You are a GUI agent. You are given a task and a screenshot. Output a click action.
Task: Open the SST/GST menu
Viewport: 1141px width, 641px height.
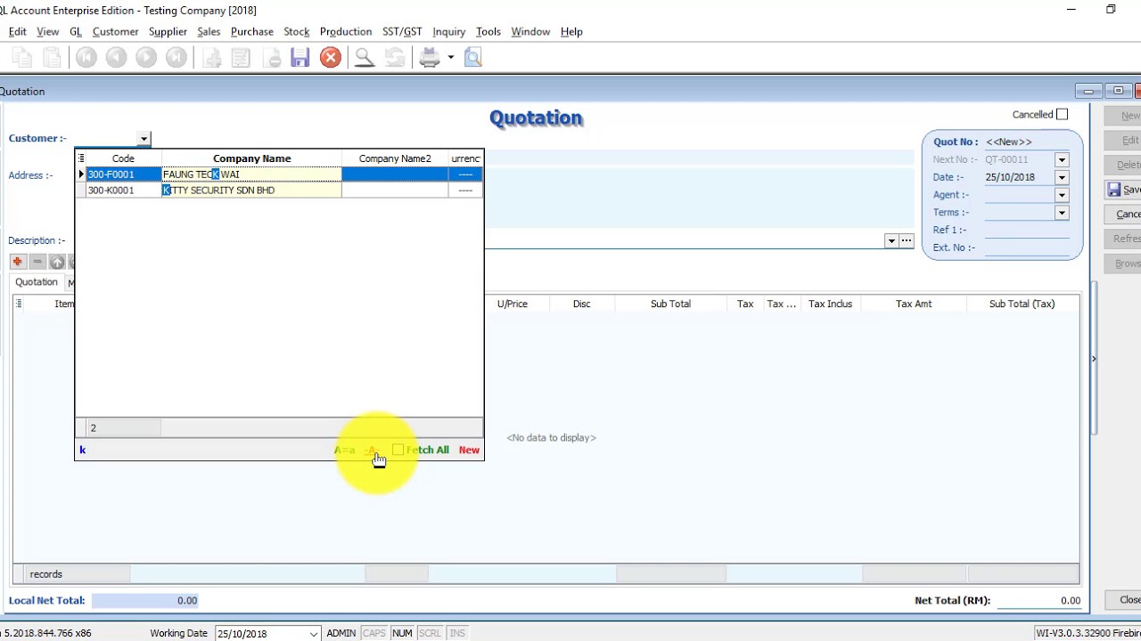(x=402, y=31)
